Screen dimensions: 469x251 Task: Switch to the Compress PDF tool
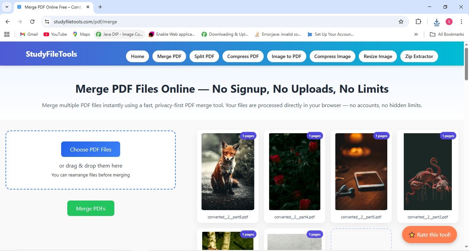[243, 56]
